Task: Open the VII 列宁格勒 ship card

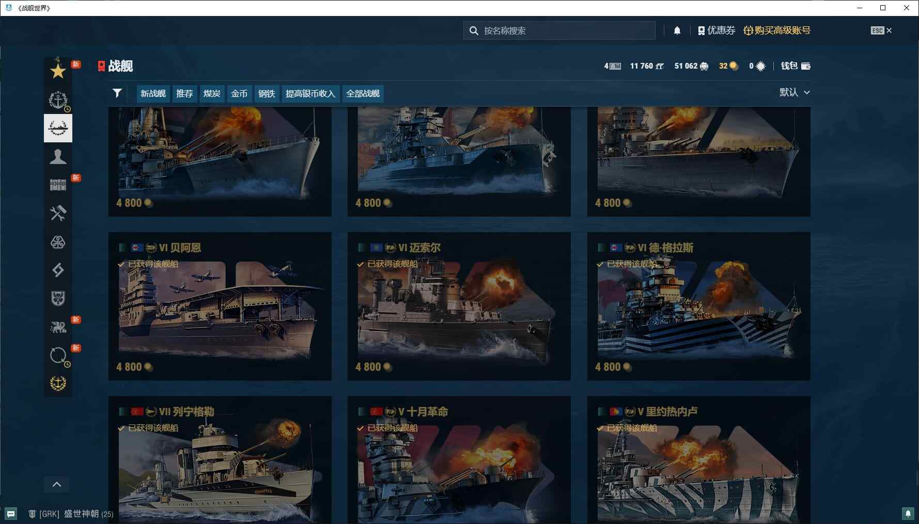Action: tap(220, 460)
